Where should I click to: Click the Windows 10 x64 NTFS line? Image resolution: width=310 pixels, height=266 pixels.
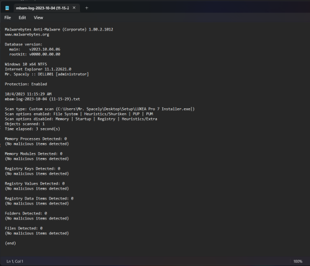(26, 64)
